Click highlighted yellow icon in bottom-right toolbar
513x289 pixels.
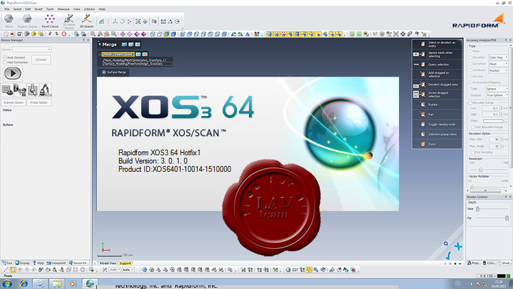click(309, 270)
